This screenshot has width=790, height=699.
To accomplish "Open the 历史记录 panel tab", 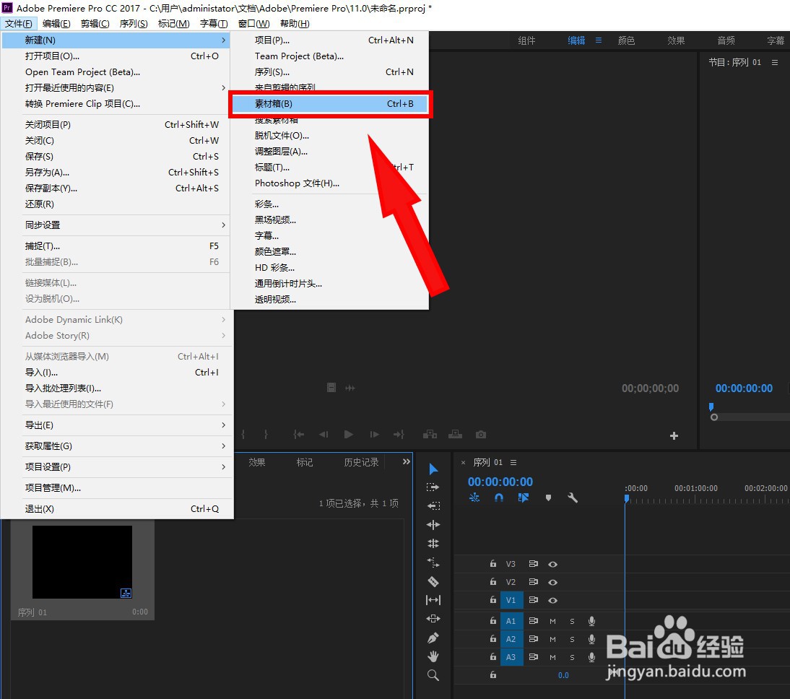I will (x=361, y=462).
